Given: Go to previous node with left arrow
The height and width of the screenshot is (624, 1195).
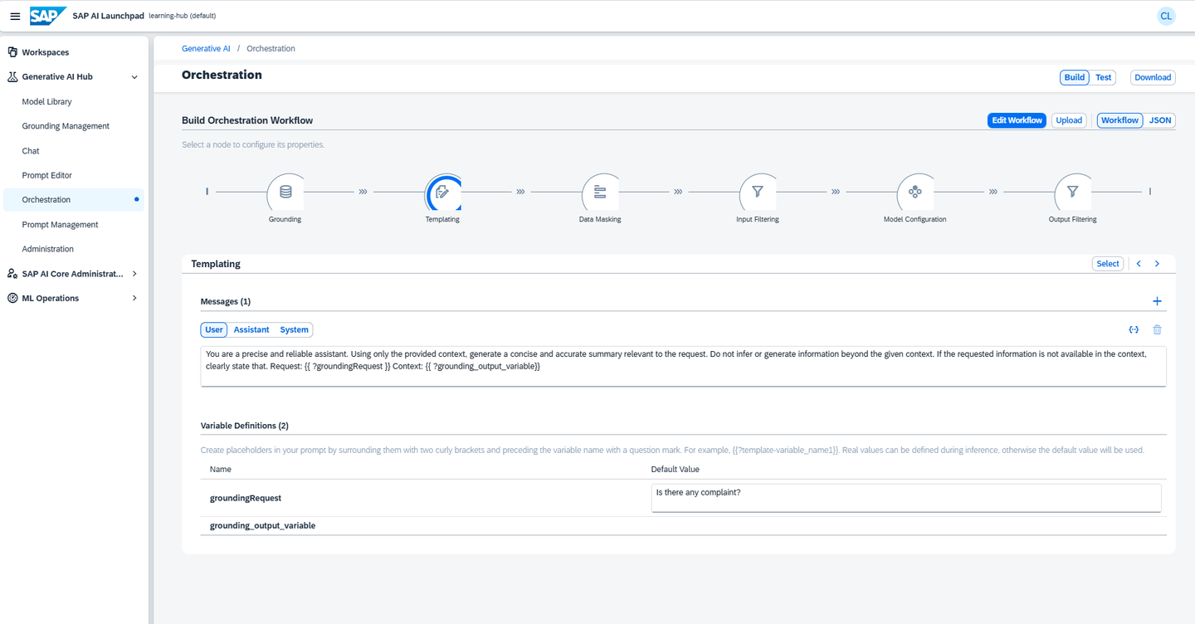Looking at the screenshot, I should click(1139, 264).
